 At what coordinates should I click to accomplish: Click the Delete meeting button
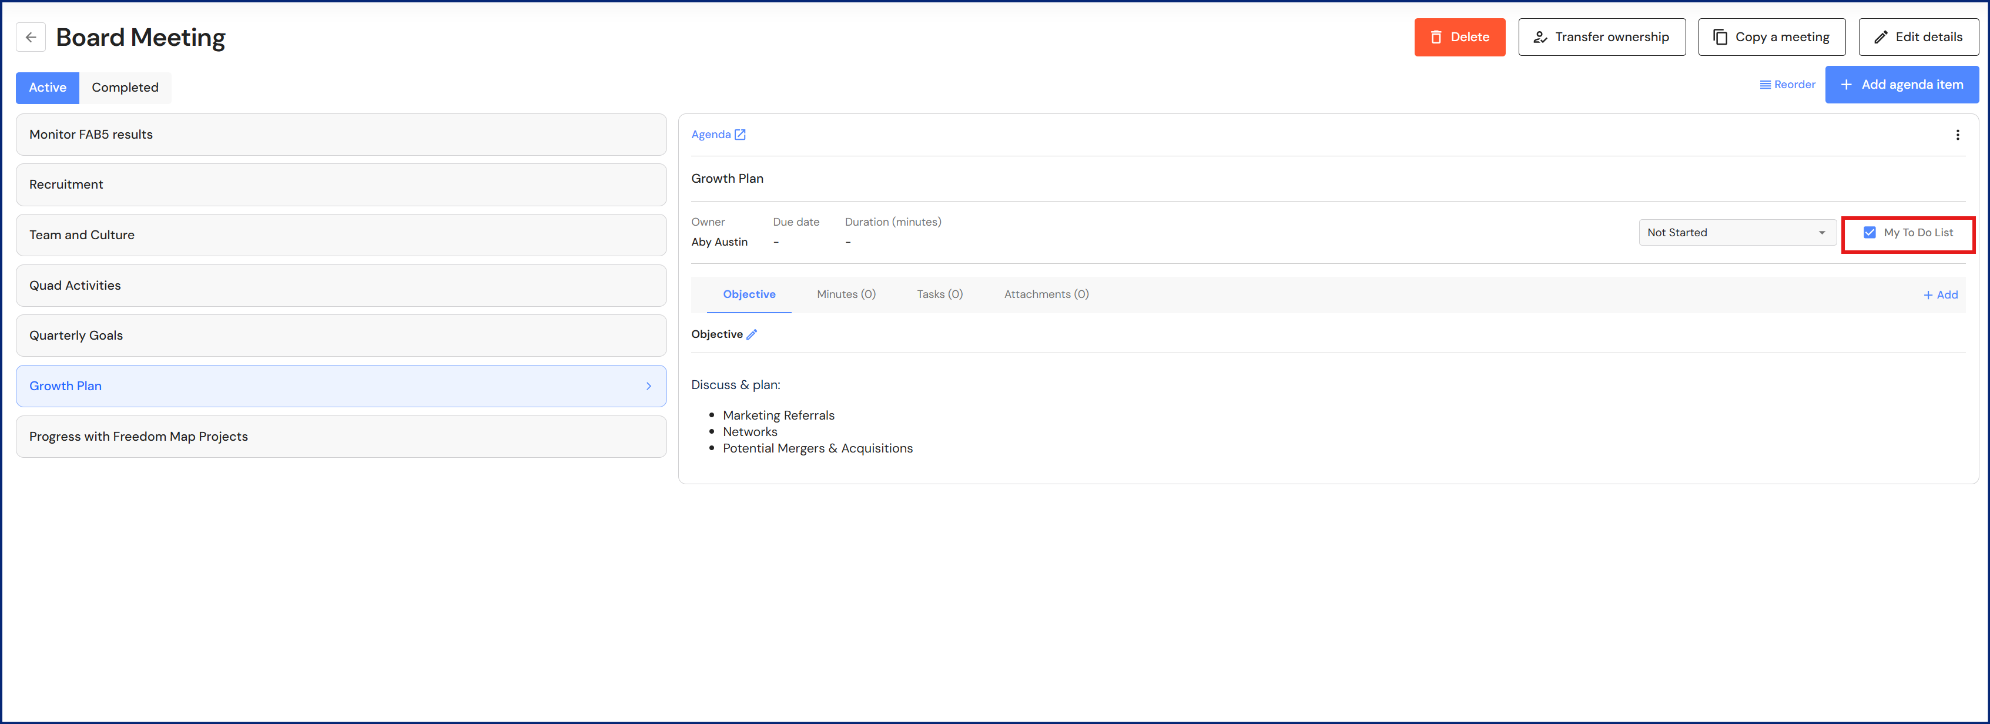point(1459,37)
